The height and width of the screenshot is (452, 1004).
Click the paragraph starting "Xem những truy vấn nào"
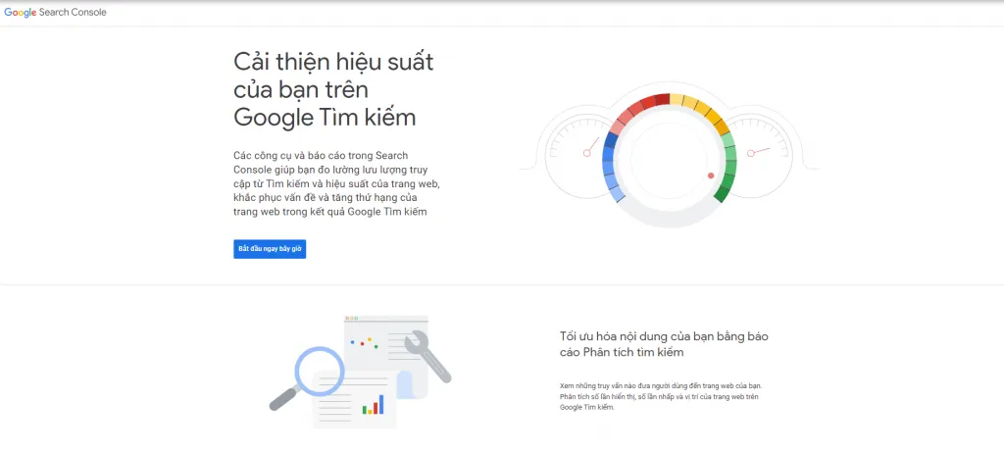[661, 397]
